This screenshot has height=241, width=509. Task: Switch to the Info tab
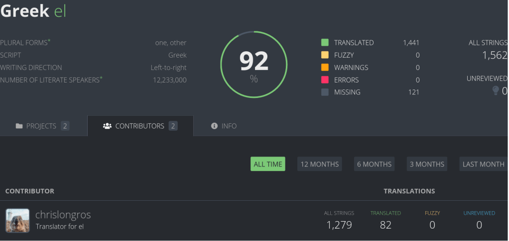coord(224,126)
